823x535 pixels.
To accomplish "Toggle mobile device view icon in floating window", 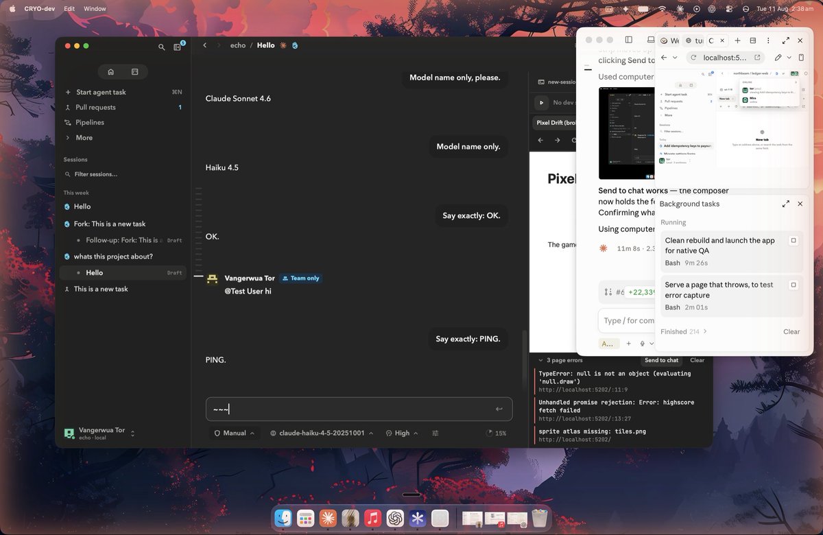I will point(800,58).
